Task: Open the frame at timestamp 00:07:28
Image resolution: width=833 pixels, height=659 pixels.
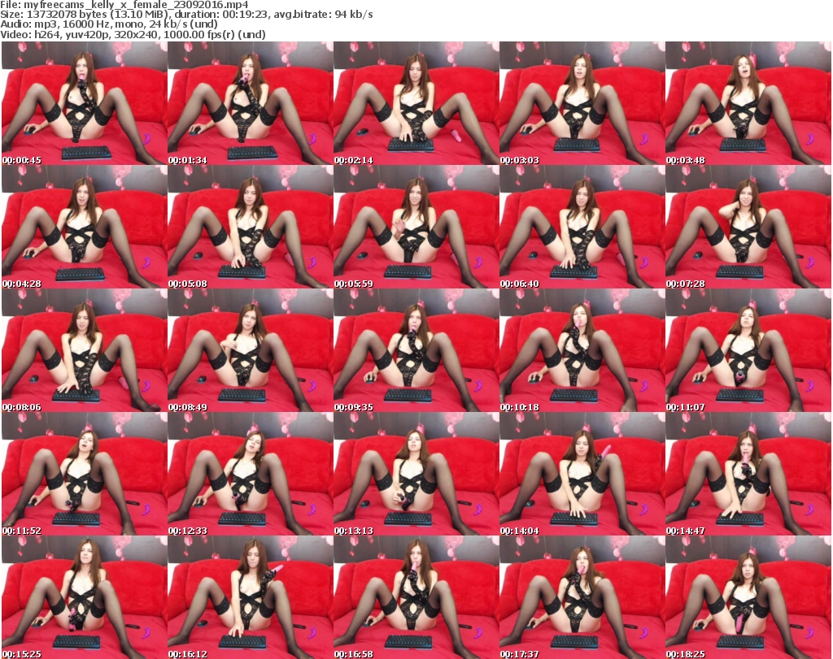Action: click(748, 227)
